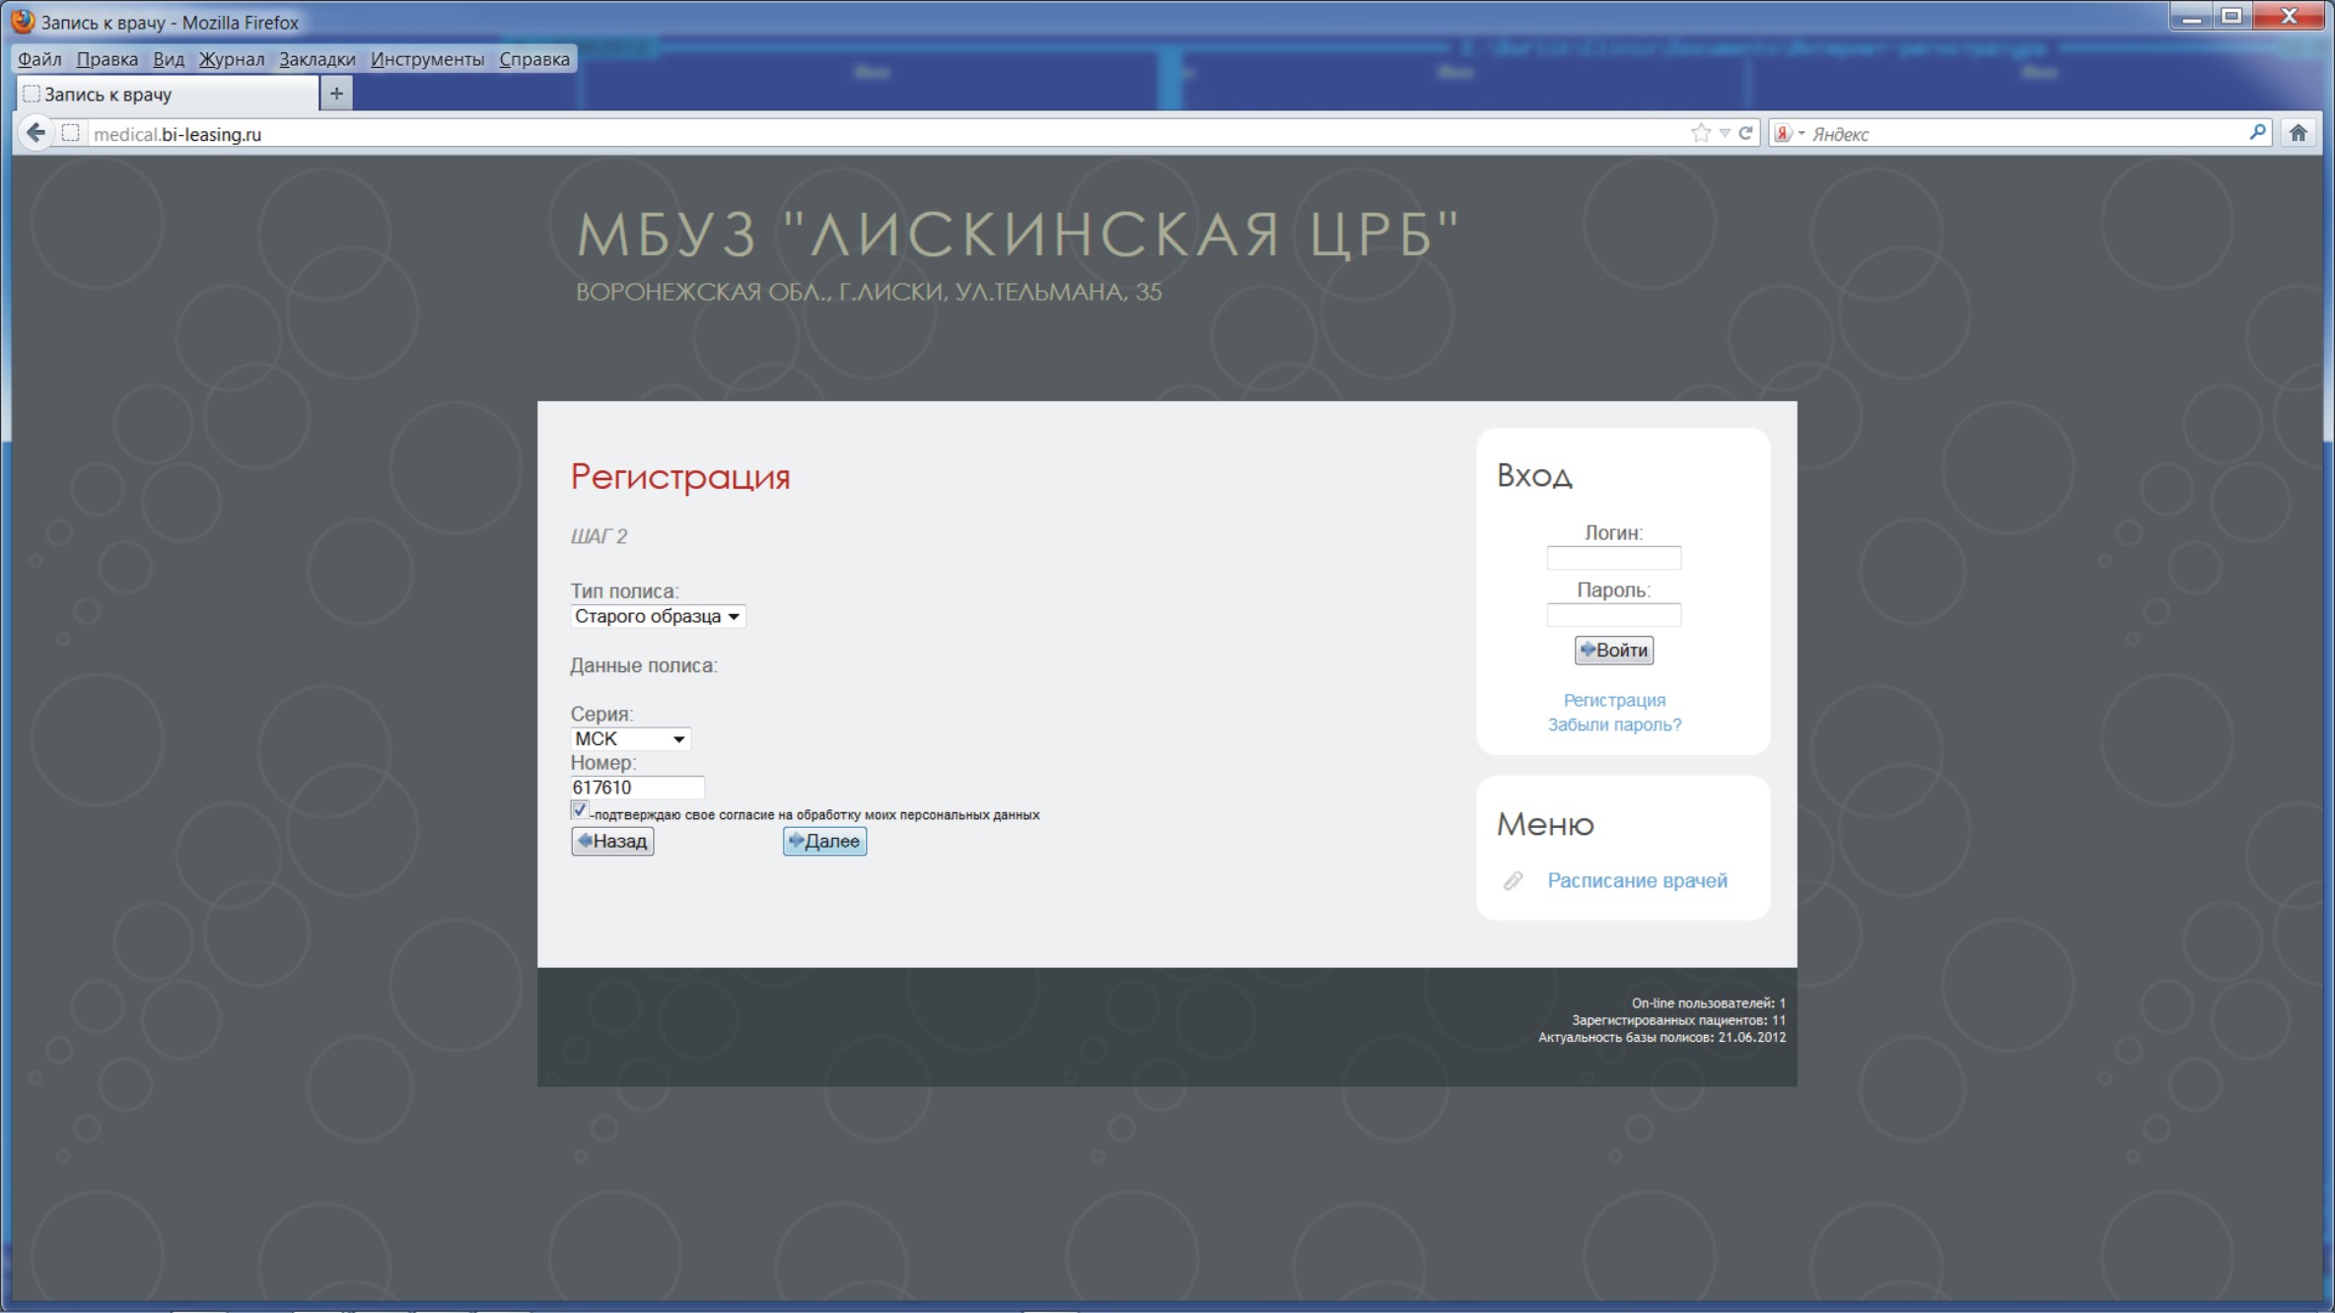This screenshot has height=1313, width=2335.
Task: Click the Регистрация heading
Action: tap(680, 477)
